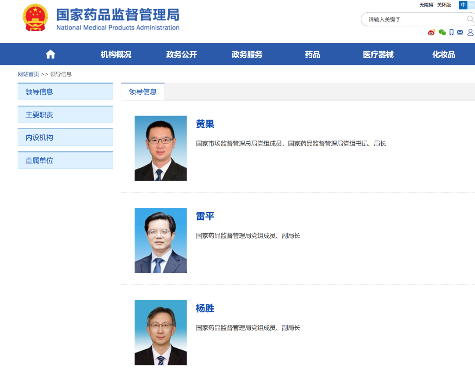Click inside the keyword search box
The width and height of the screenshot is (475, 369).
pyautogui.click(x=409, y=19)
